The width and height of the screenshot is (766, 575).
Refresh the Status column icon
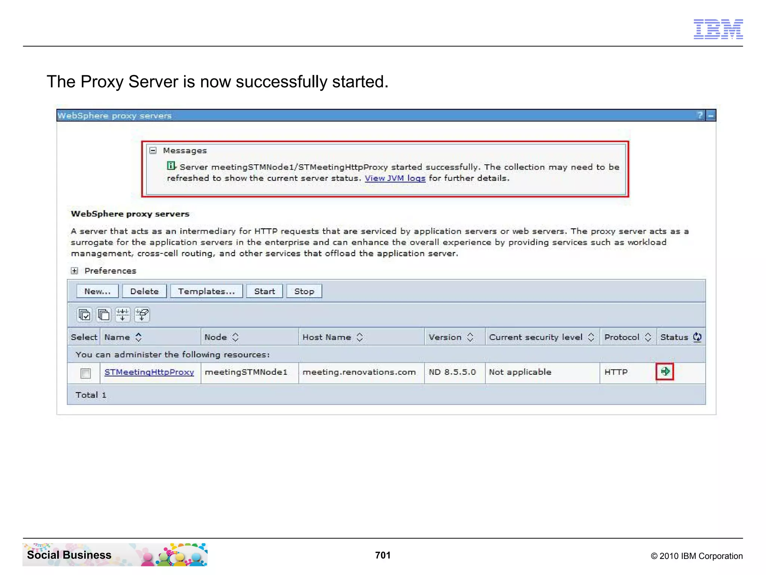(697, 337)
